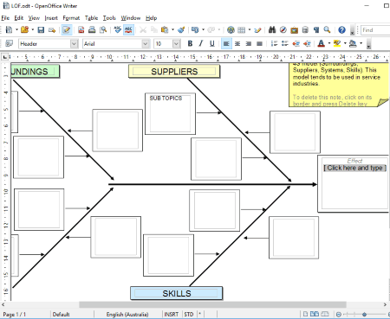390x319 pixels.
Task: Click the Paste clipboard icon
Action: pyautogui.click(x=165, y=29)
